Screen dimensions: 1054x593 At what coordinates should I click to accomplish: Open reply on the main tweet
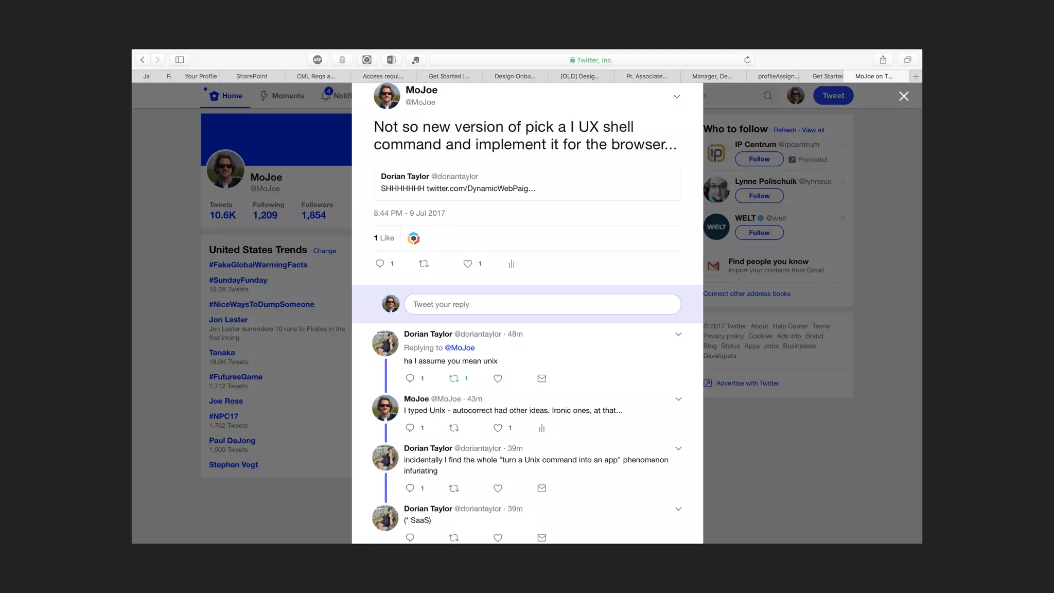[x=380, y=264]
